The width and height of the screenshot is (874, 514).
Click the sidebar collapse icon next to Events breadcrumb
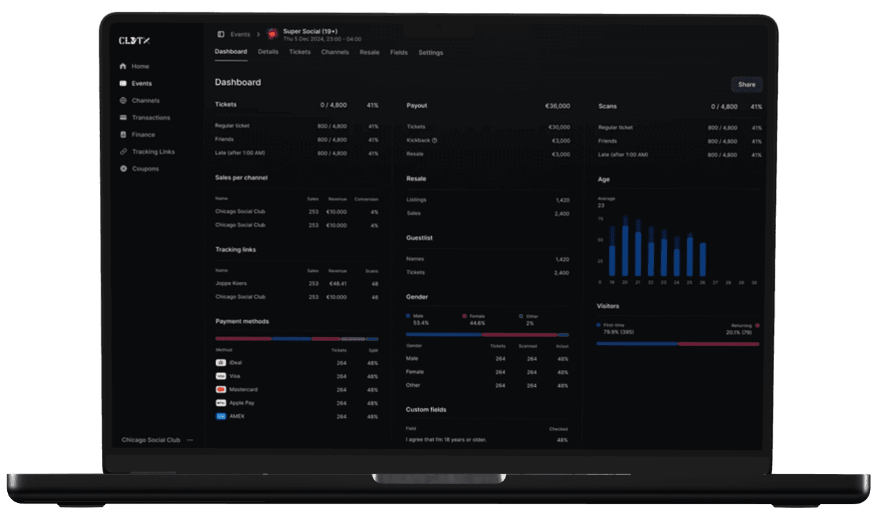pyautogui.click(x=221, y=34)
